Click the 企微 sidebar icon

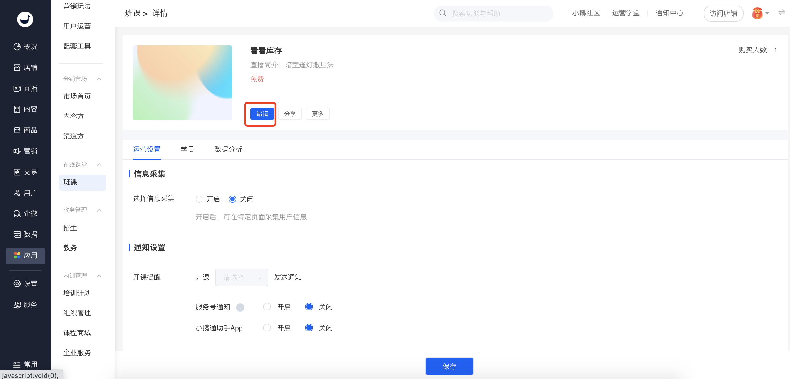[17, 214]
